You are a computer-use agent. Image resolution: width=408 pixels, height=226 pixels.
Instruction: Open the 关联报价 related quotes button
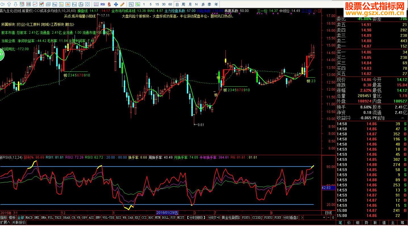pyautogui.click(x=19, y=223)
